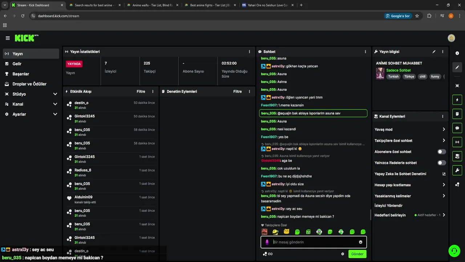Click the Sadece Sohbet category link
This screenshot has height=262, width=465.
click(x=399, y=70)
